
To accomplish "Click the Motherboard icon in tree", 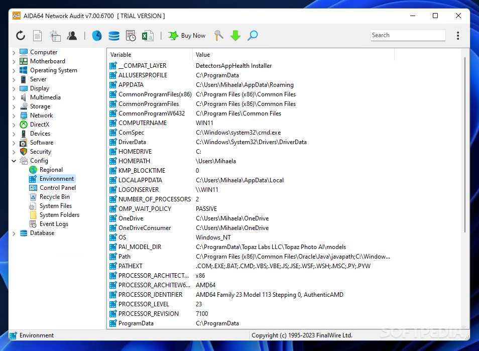I will (24, 61).
